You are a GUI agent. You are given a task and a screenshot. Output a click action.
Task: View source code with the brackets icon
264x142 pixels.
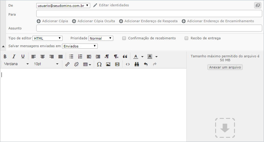128,64
